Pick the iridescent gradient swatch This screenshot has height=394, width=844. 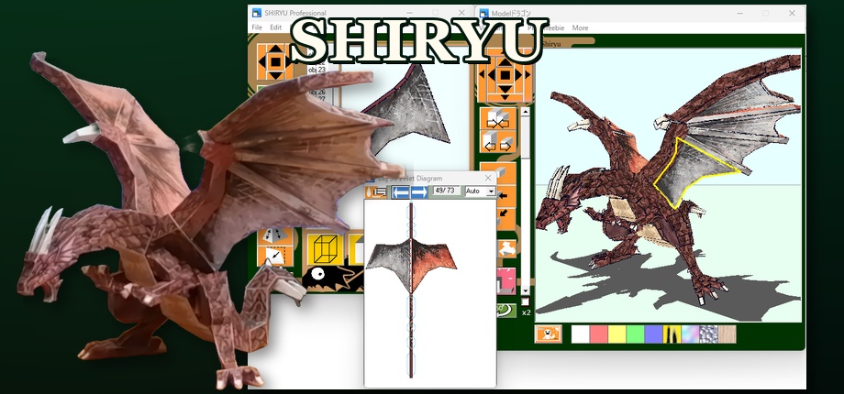690,334
